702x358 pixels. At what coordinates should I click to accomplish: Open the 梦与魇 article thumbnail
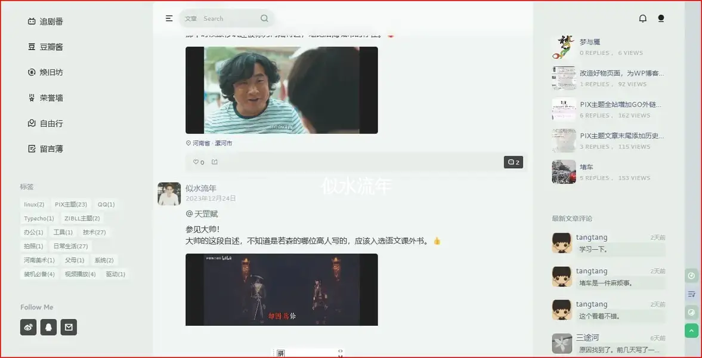[x=564, y=47]
